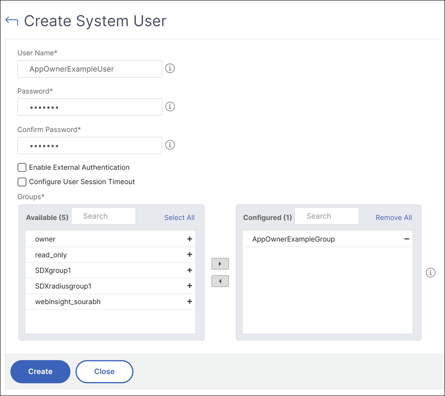Click info icon next to Password field
The height and width of the screenshot is (396, 445).
click(x=170, y=107)
